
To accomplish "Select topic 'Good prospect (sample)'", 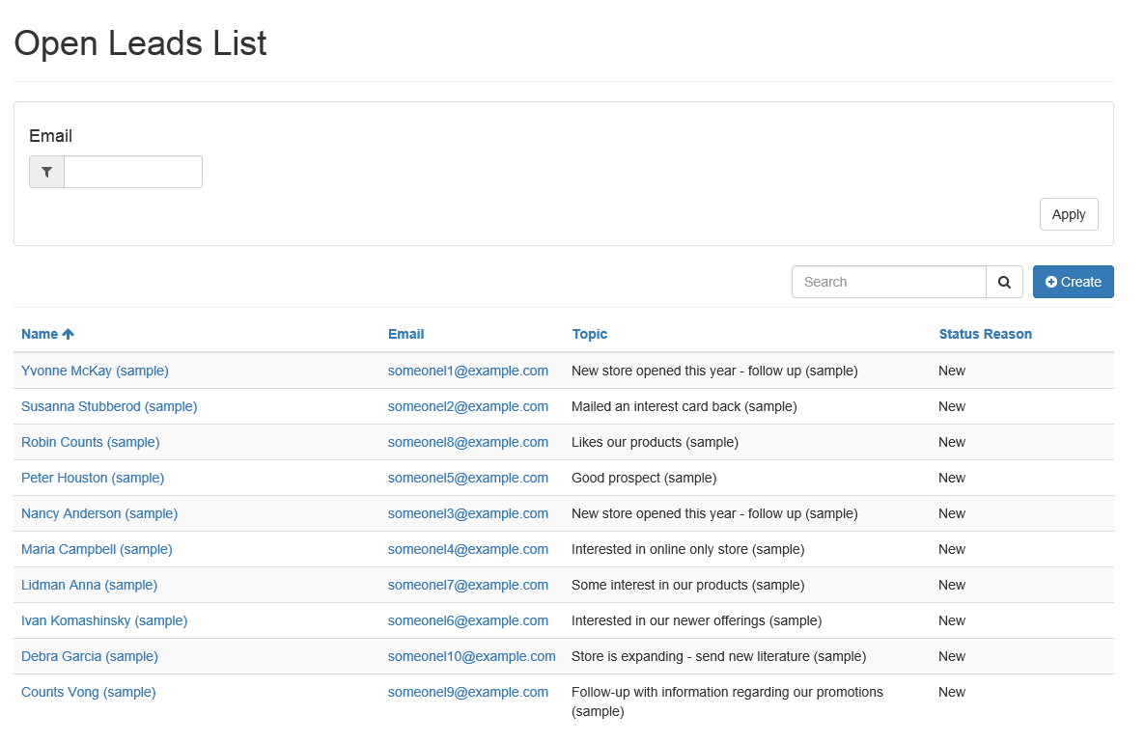I will pos(644,478).
